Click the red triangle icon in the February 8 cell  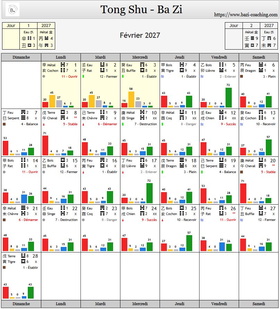[x=43, y=124]
